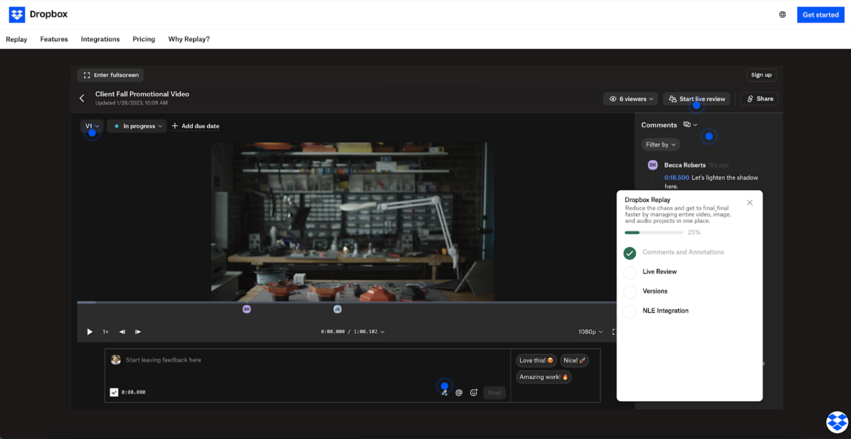Open the Dropbox chat bubble in corner
The width and height of the screenshot is (851, 439).
pyautogui.click(x=837, y=422)
